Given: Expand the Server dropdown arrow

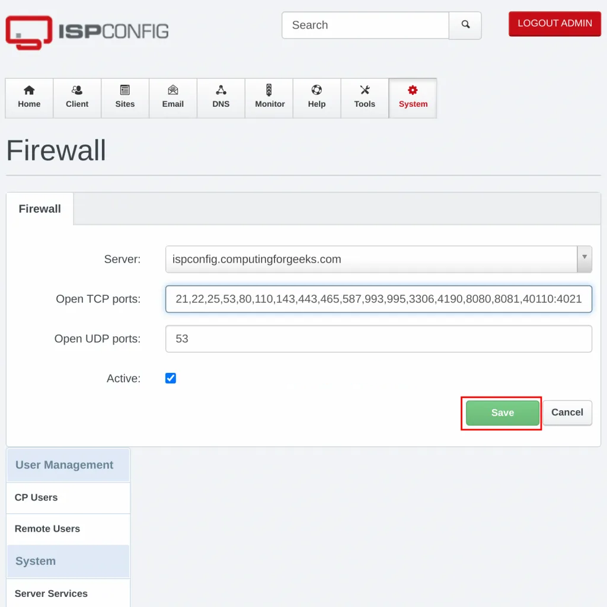Looking at the screenshot, I should (x=584, y=259).
